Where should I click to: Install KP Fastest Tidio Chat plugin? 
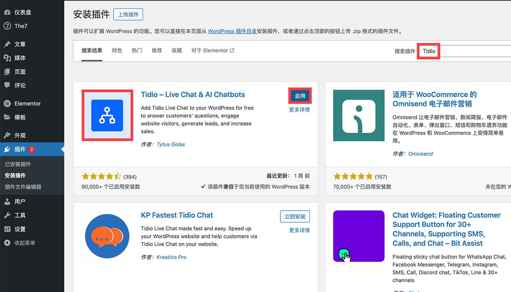click(x=295, y=216)
